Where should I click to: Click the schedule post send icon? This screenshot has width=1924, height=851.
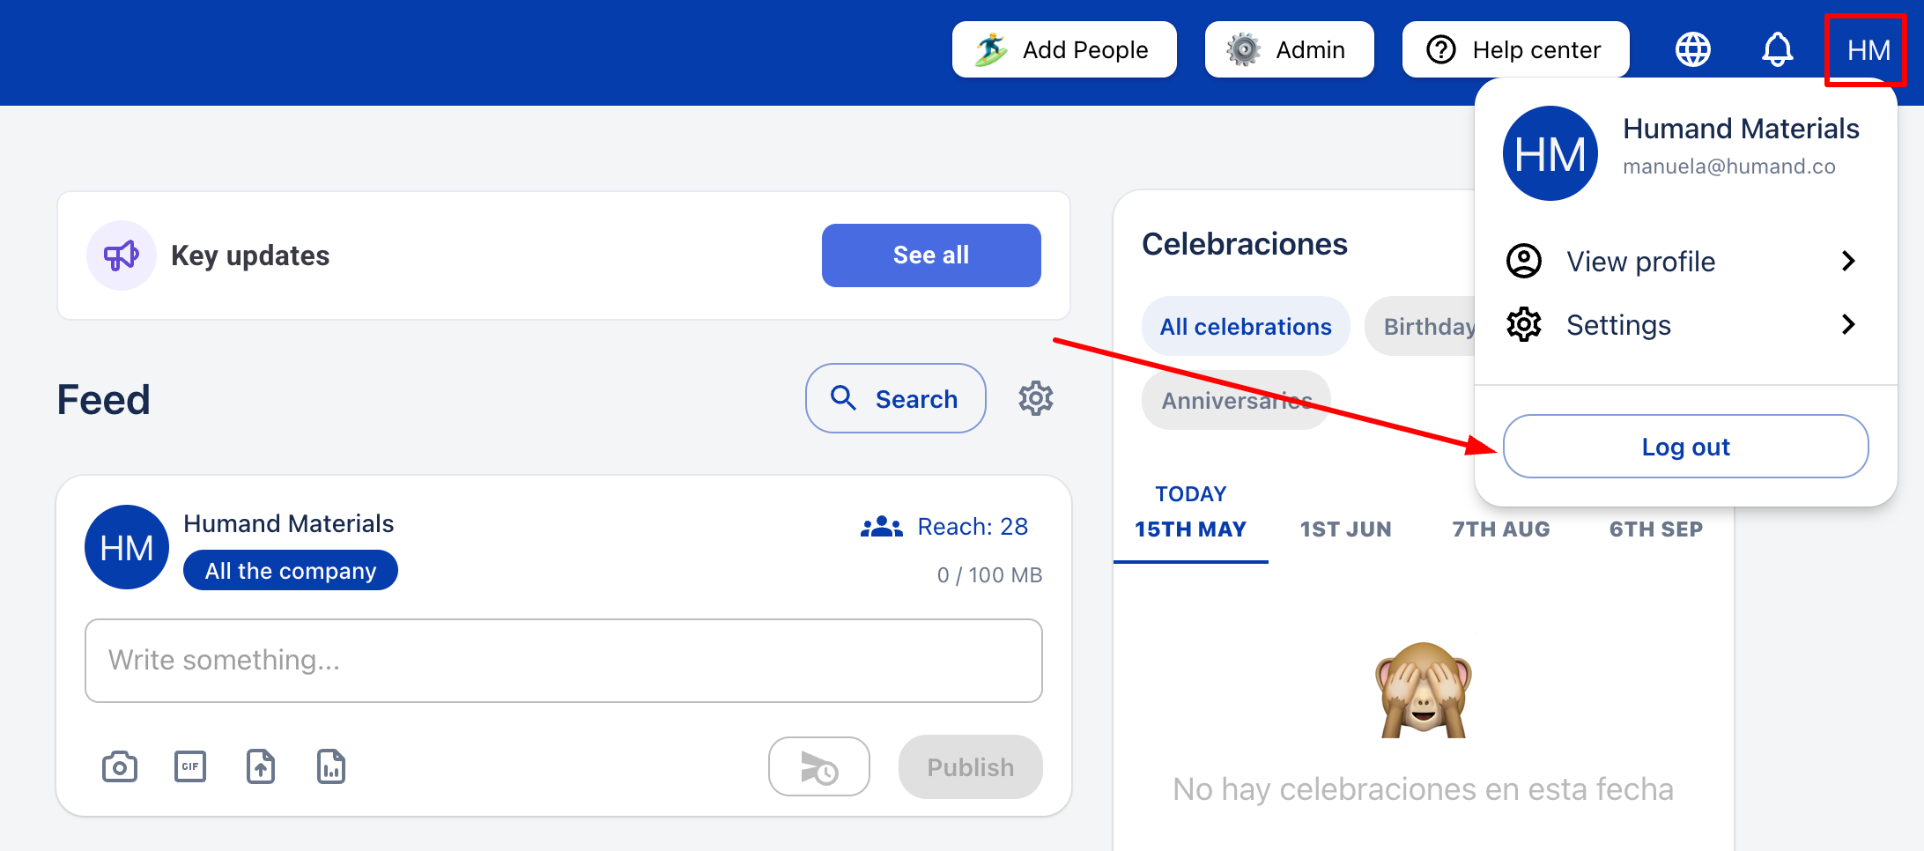tap(818, 766)
